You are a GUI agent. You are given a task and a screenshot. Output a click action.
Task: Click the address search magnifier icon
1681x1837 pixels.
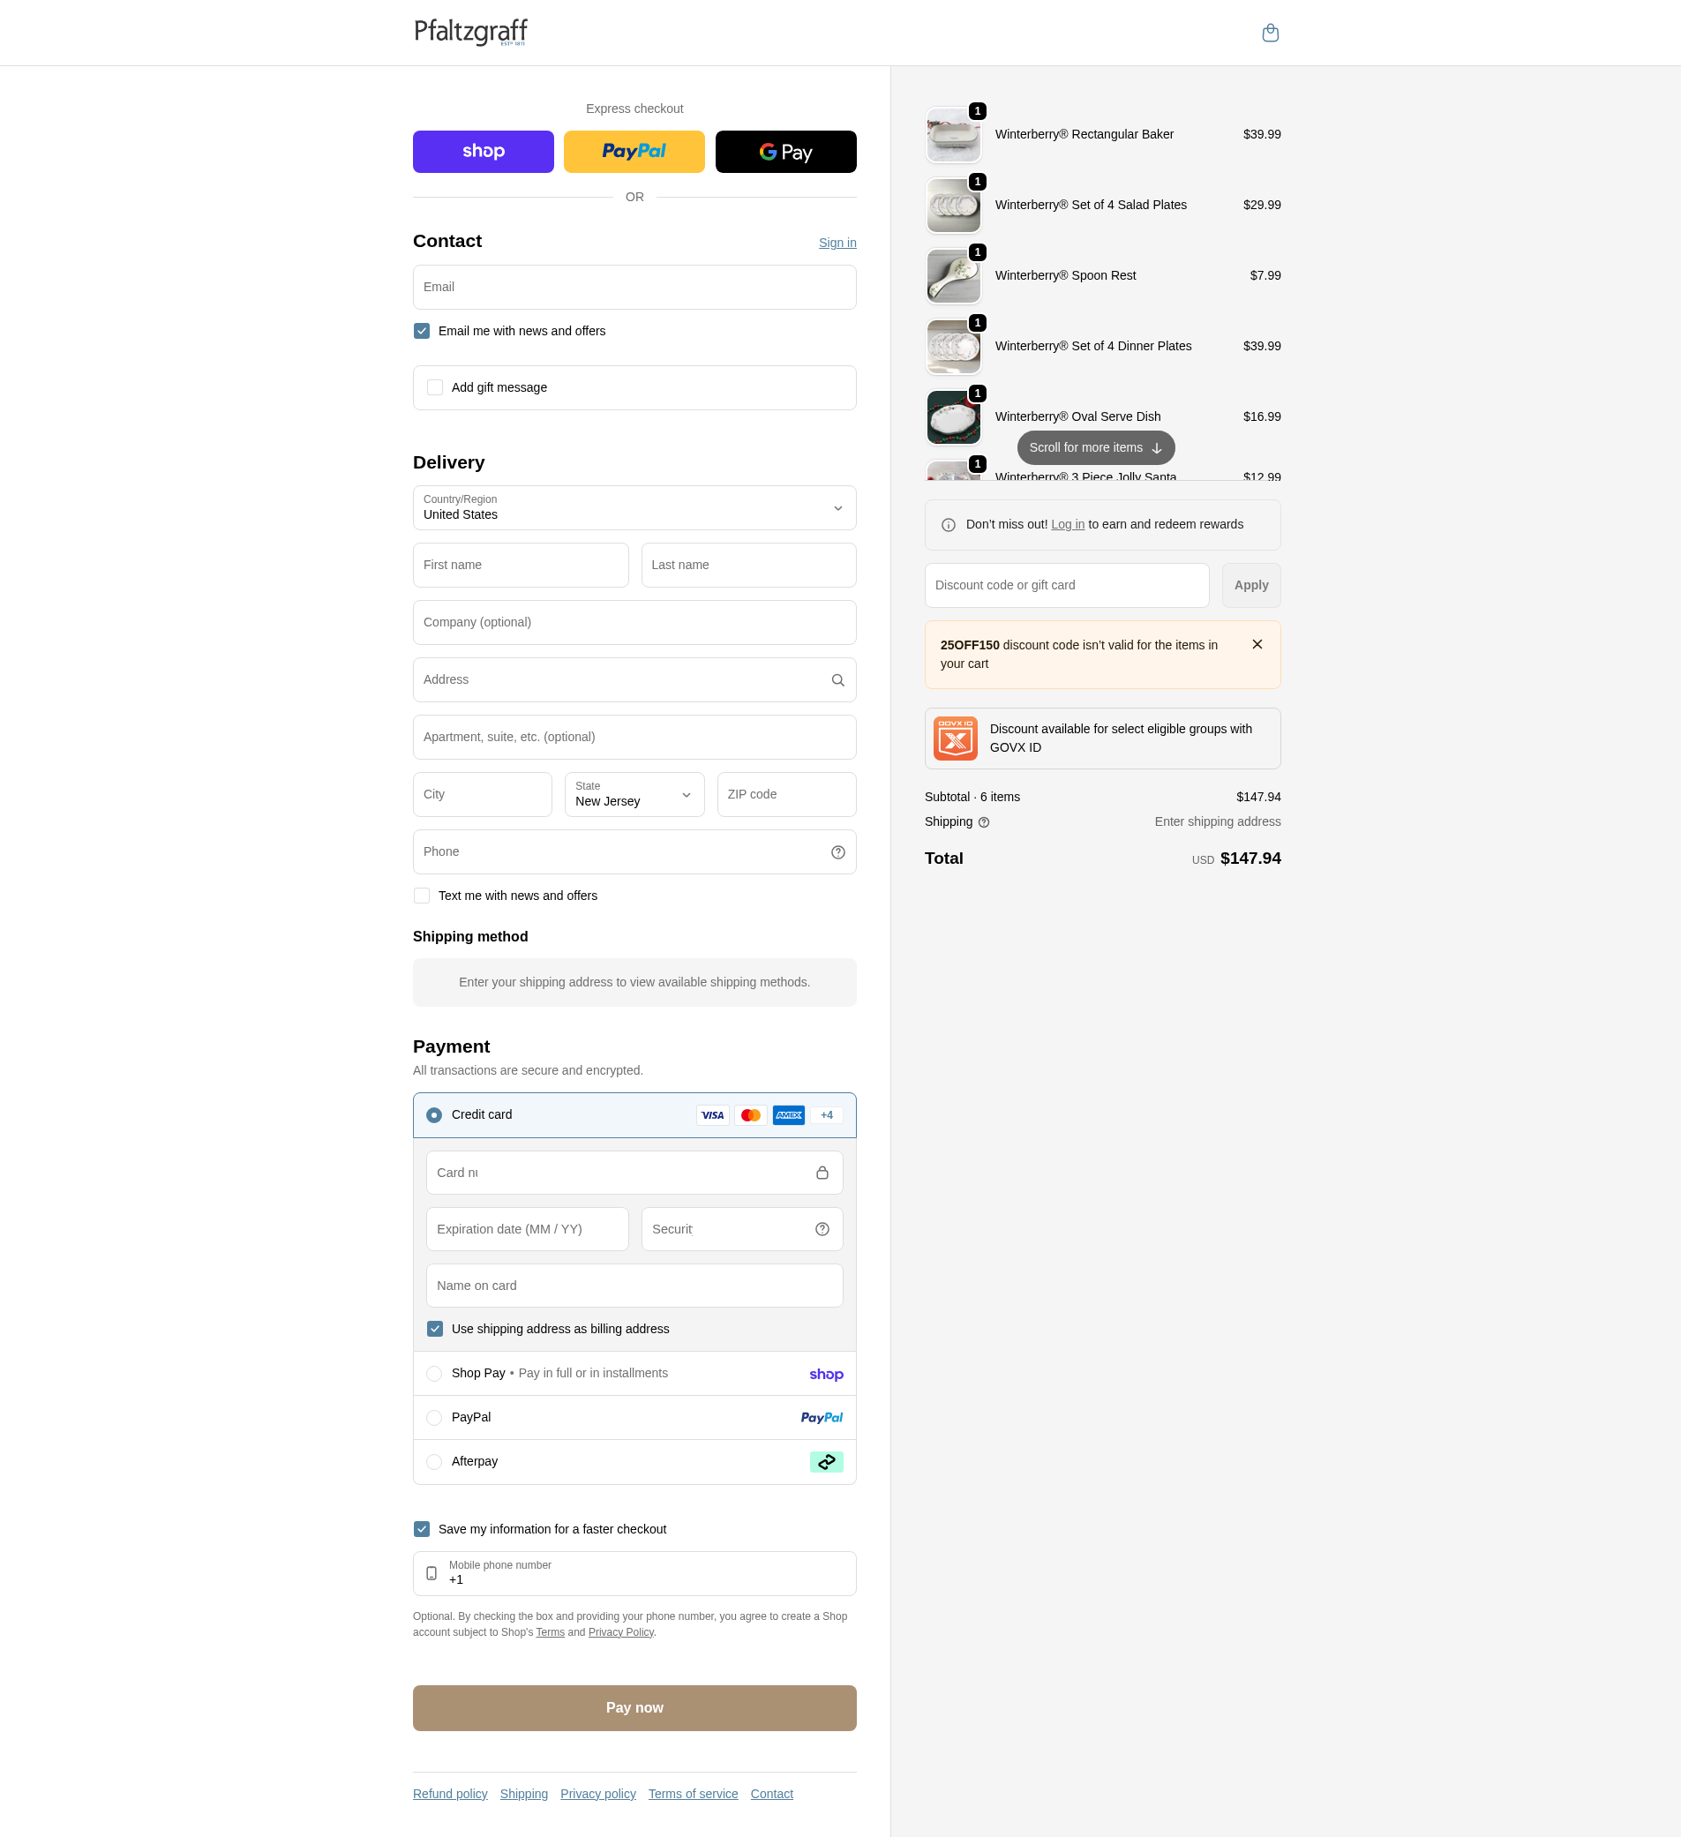coord(837,679)
